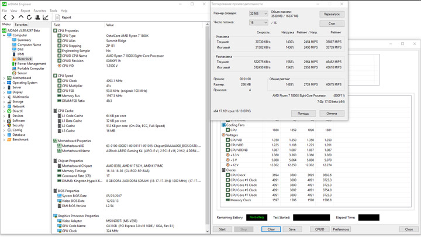
Task: Collapse the Computer tree node
Action: click(4, 35)
